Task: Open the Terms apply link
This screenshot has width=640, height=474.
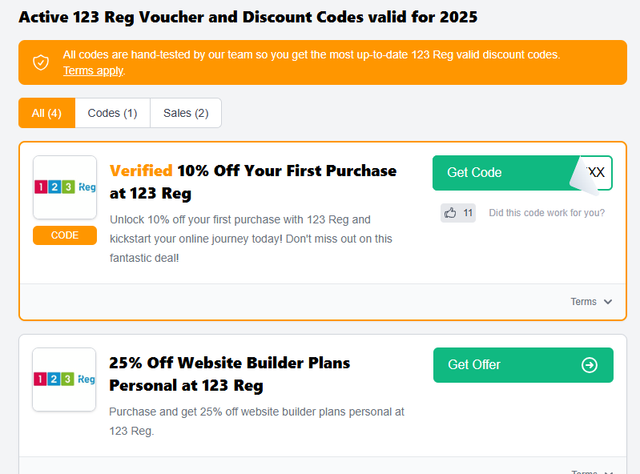Action: click(x=94, y=70)
